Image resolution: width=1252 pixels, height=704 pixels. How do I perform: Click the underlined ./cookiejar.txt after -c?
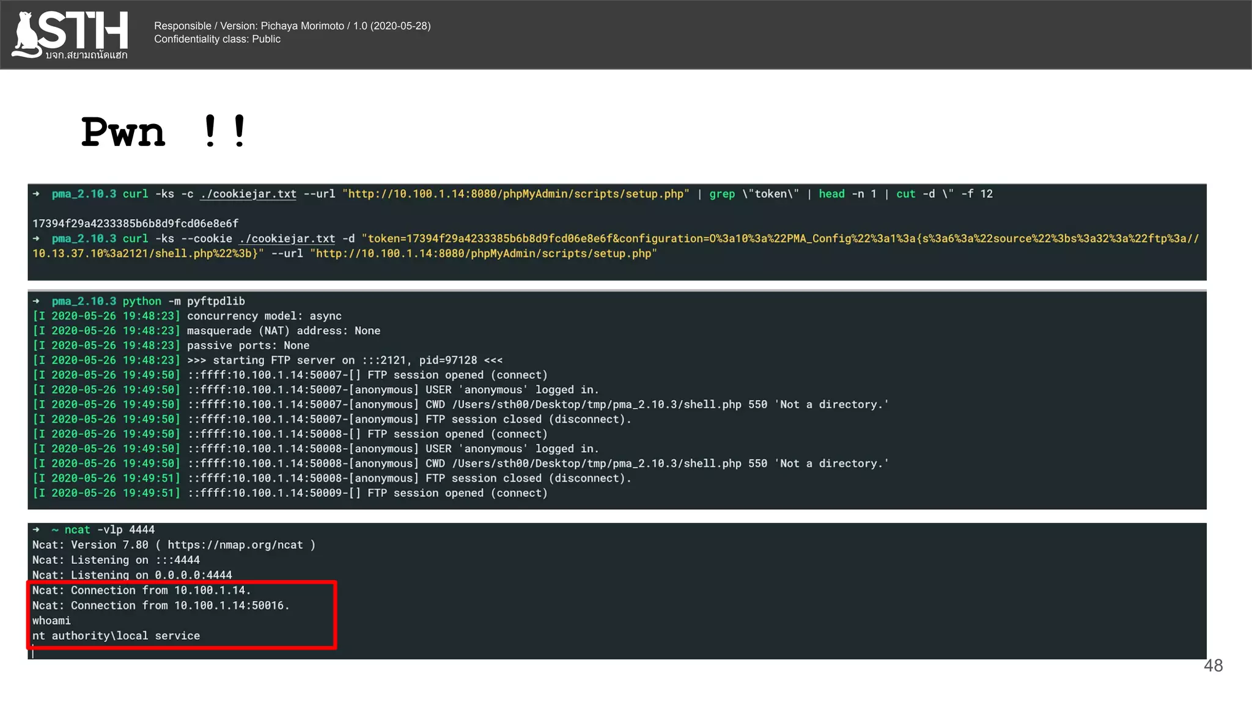(x=248, y=194)
